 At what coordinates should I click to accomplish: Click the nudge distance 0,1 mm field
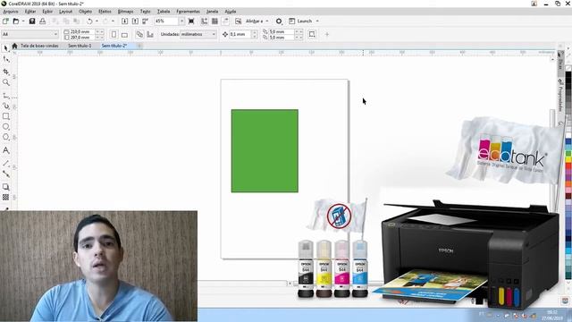pyautogui.click(x=240, y=34)
